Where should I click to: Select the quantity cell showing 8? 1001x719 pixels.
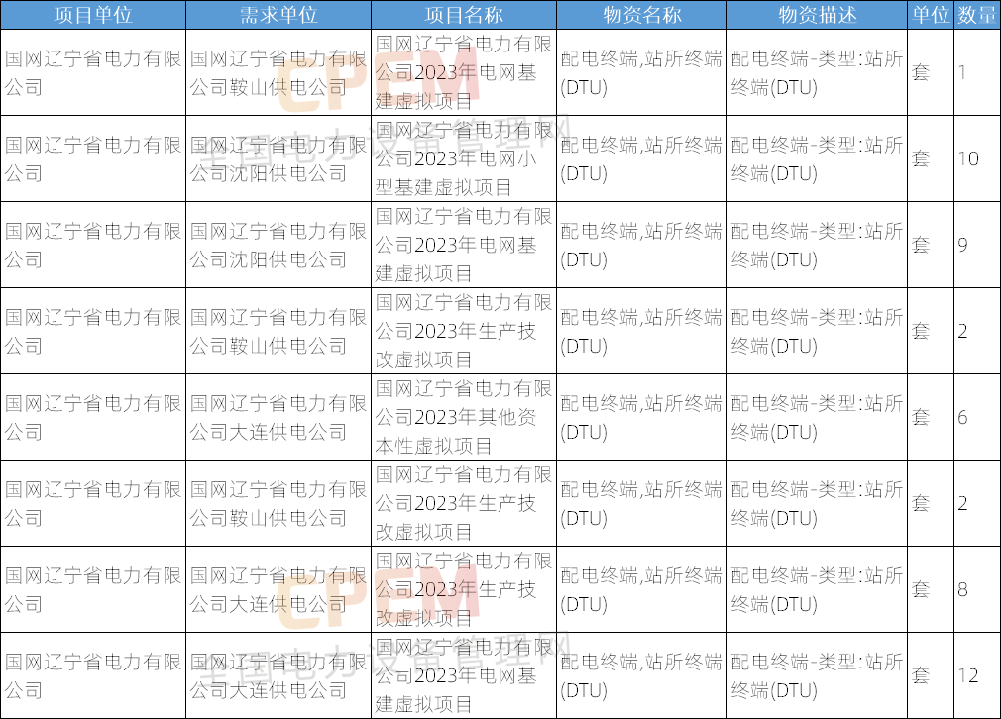(x=976, y=589)
